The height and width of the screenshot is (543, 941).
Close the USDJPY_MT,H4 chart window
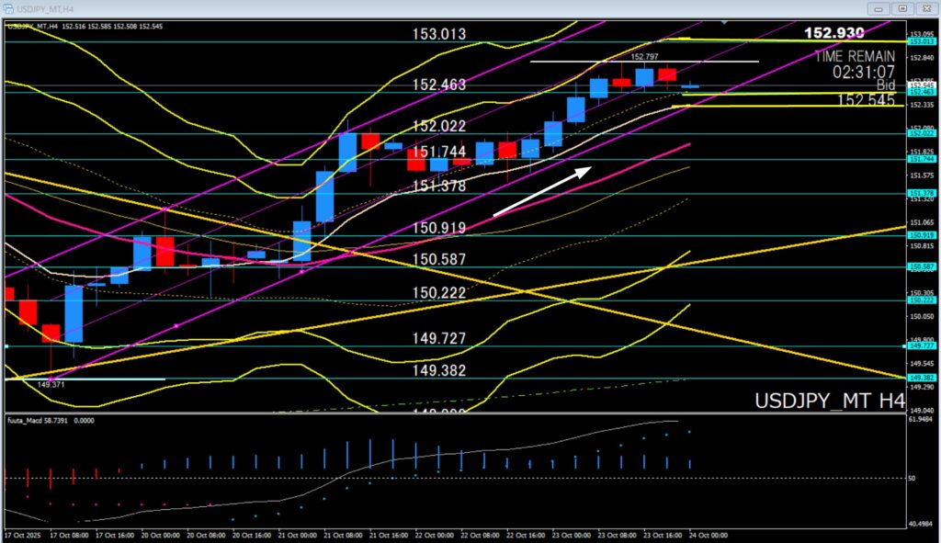click(924, 8)
